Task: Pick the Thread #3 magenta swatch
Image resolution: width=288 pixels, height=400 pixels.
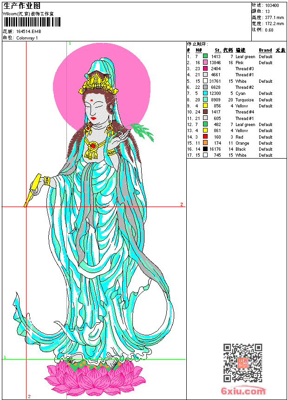Action: click(205, 68)
